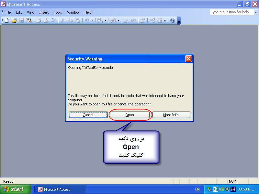Click the Microsoft Access Help question-mark icon
The height and width of the screenshot is (194, 259).
point(173,20)
